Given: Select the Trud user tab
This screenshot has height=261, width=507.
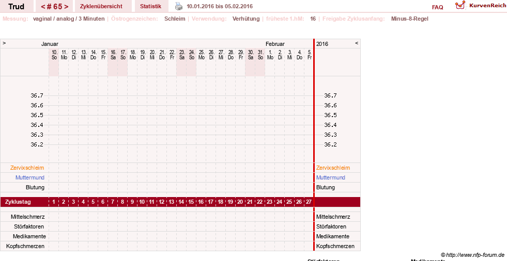Looking at the screenshot, I should coord(16,7).
